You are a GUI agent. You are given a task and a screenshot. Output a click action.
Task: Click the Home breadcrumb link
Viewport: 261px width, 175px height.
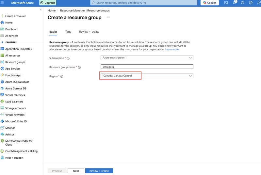(x=52, y=10)
